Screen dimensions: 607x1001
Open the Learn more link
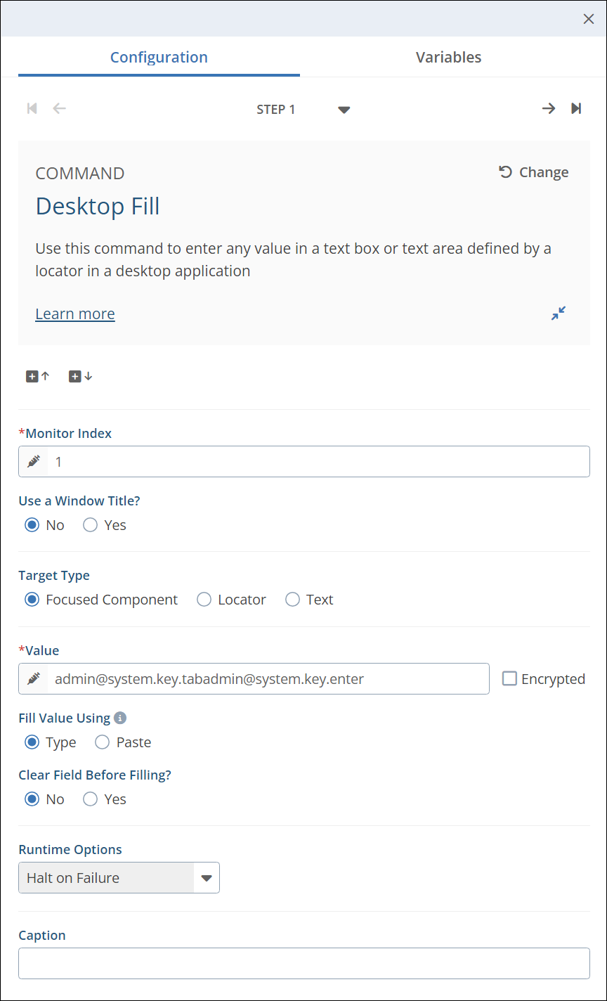click(x=75, y=314)
